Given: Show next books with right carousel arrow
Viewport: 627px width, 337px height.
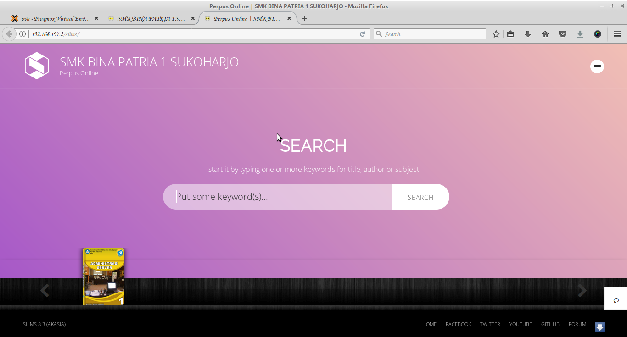Looking at the screenshot, I should click(x=582, y=291).
